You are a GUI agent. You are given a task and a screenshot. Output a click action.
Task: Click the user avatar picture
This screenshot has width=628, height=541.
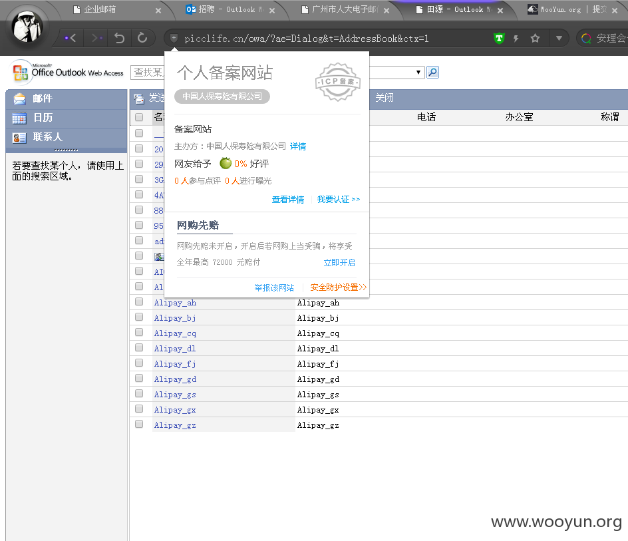[27, 27]
